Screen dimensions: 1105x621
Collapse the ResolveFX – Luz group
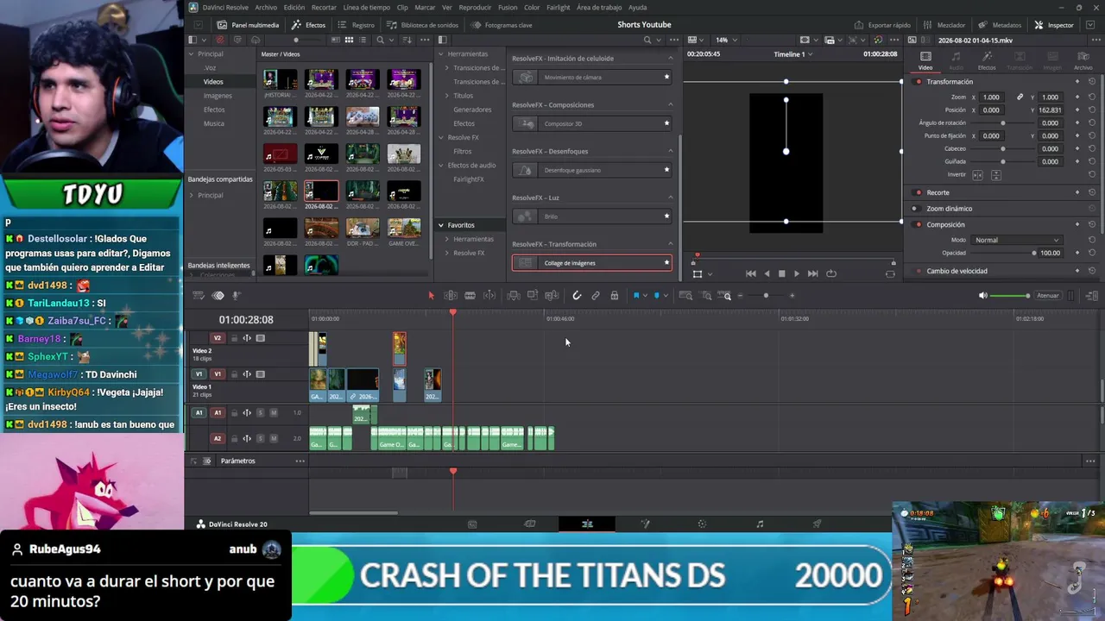(670, 198)
